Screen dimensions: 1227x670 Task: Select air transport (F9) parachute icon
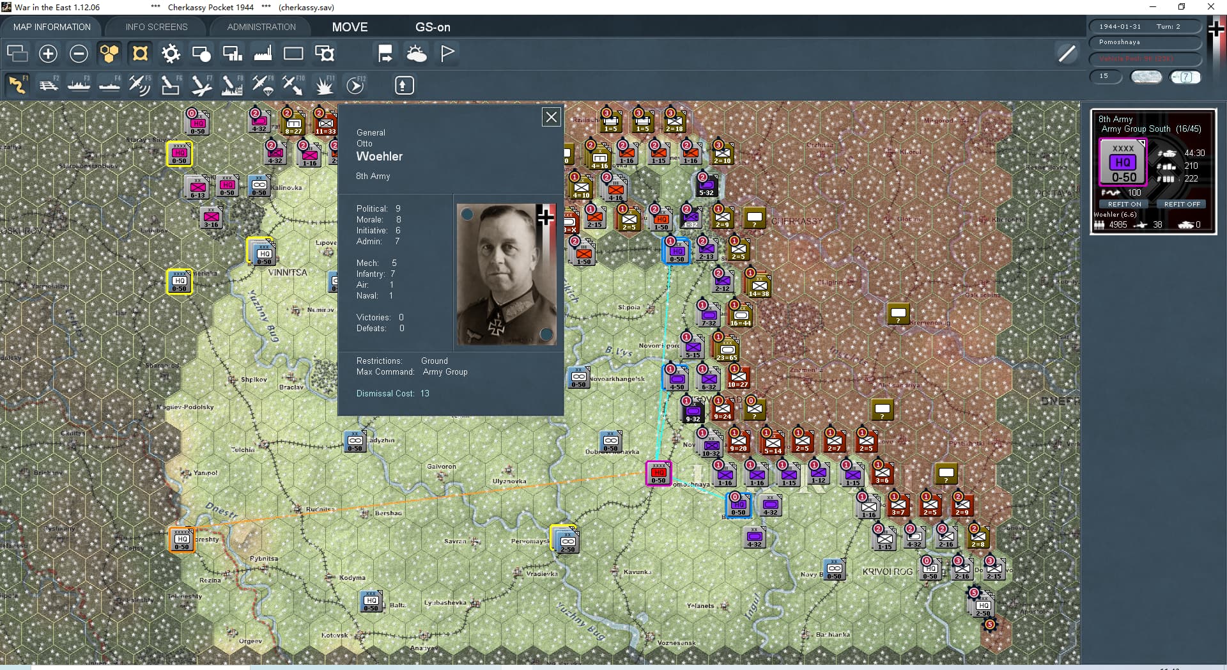click(263, 84)
